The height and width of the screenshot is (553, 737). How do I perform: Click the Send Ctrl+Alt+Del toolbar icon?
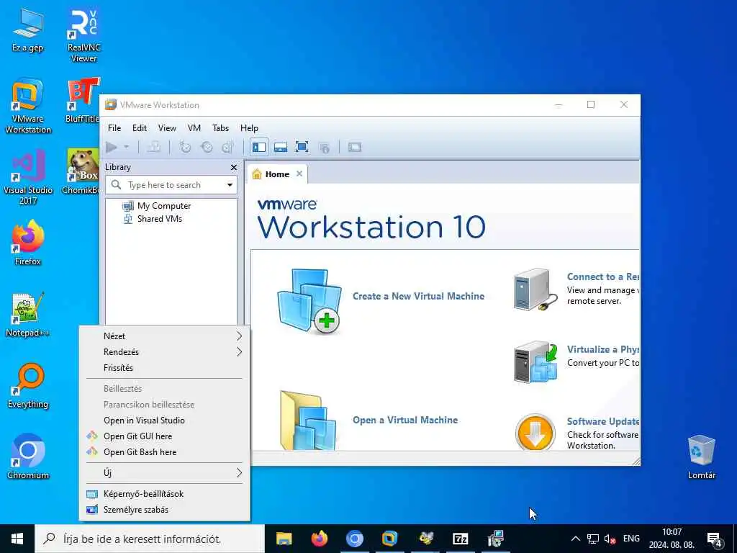[x=154, y=147]
